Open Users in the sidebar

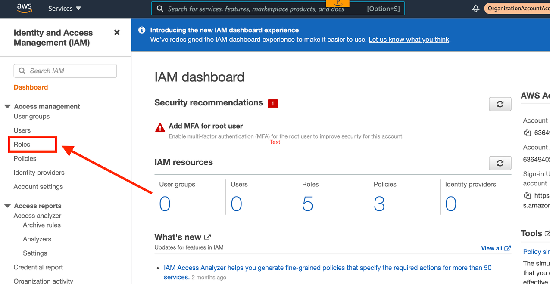22,130
